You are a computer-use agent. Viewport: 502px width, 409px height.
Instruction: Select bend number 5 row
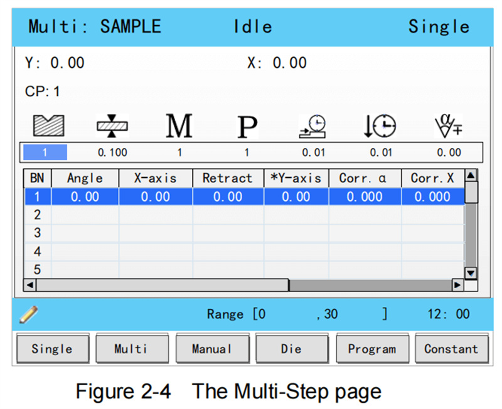(x=244, y=270)
